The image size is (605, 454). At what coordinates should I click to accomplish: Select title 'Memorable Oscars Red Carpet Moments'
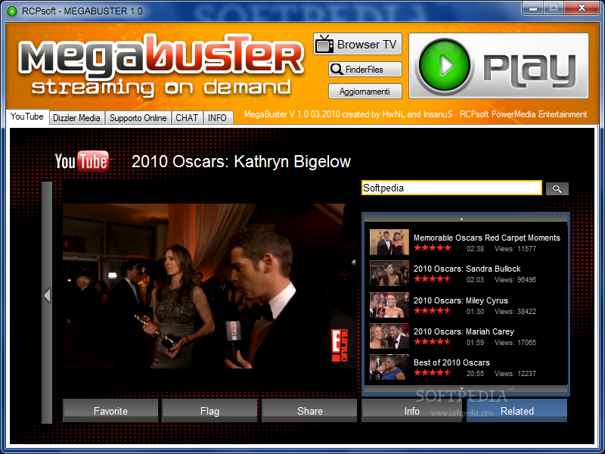tap(486, 238)
